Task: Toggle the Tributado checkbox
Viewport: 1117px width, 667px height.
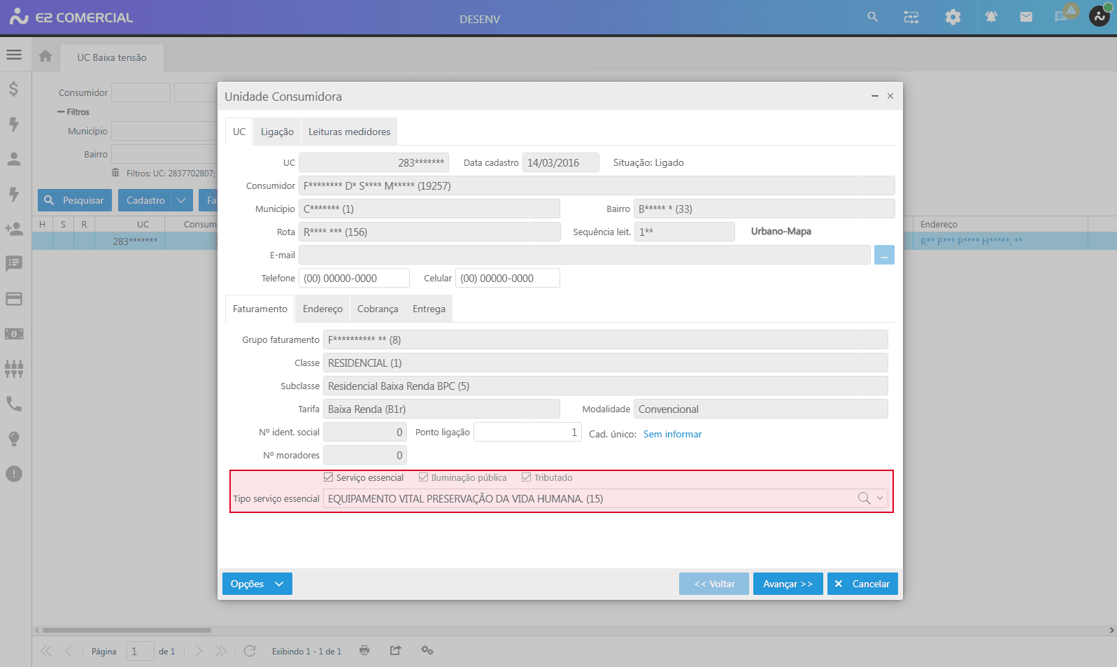Action: click(527, 477)
